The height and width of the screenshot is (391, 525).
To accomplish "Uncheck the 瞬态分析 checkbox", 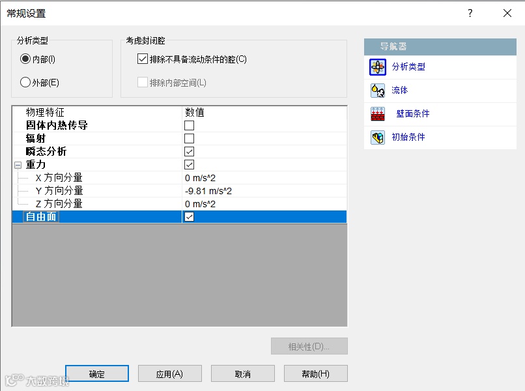I will coord(189,151).
